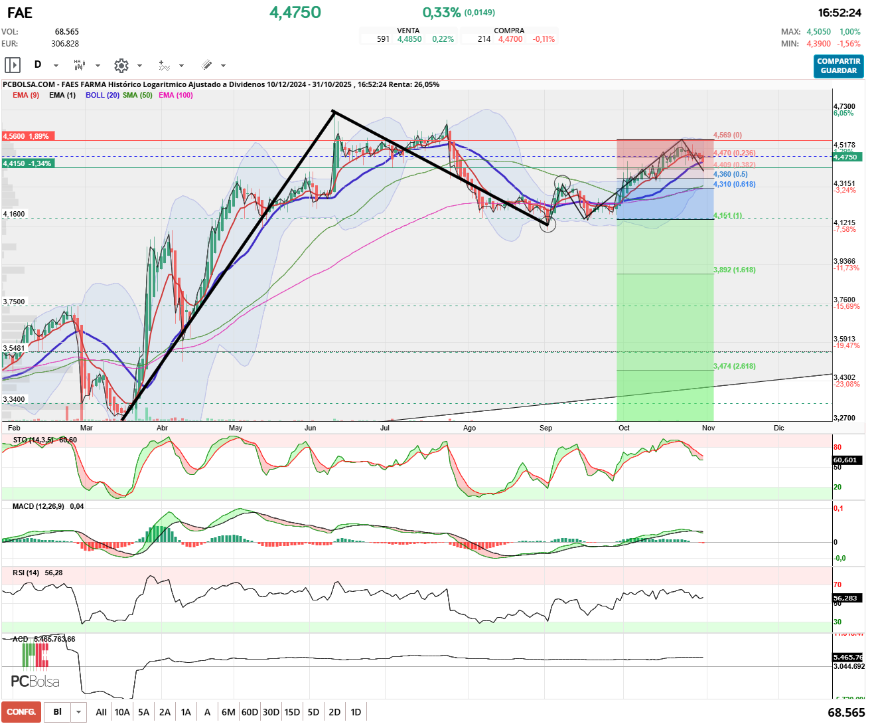The height and width of the screenshot is (726, 874).
Task: Click the candlestick chart type icon
Action: (79, 65)
